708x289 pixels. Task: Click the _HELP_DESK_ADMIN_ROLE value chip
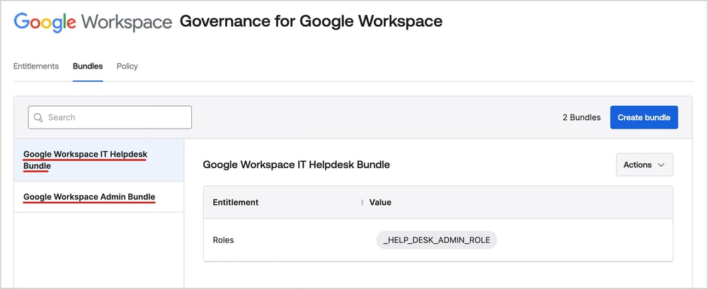coord(436,240)
